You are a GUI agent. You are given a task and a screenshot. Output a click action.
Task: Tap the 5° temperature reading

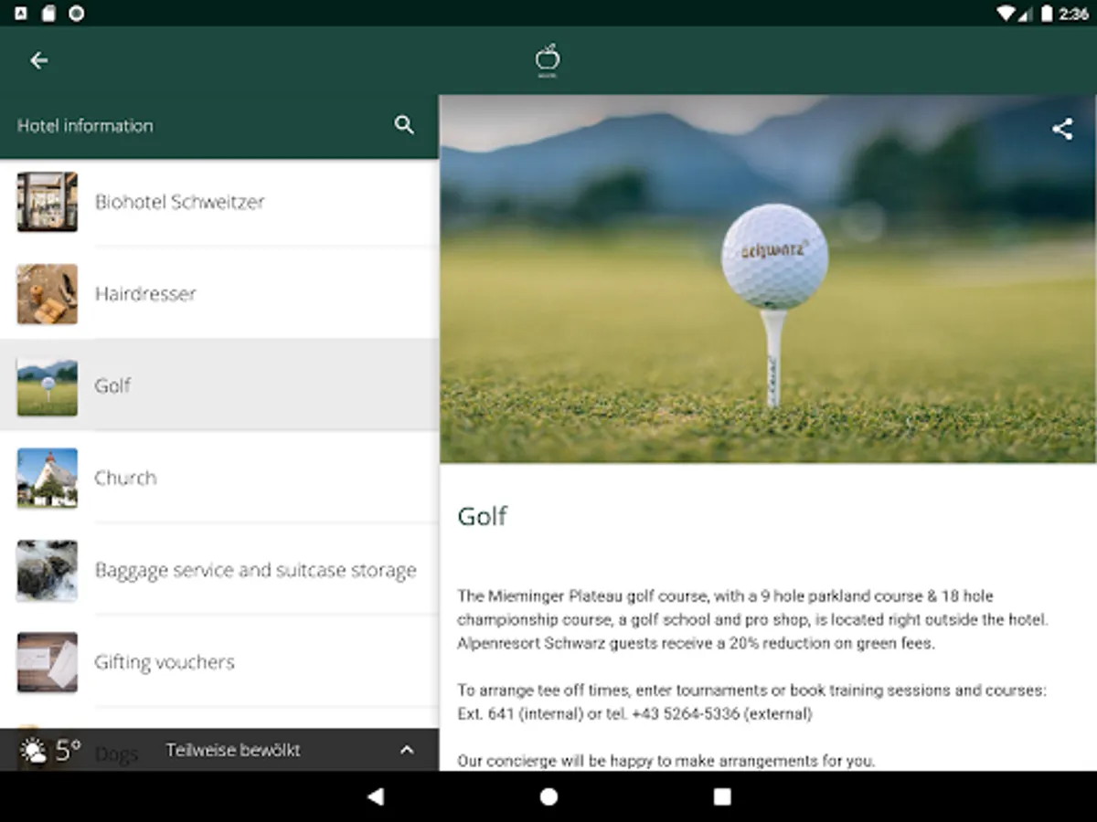point(68,751)
